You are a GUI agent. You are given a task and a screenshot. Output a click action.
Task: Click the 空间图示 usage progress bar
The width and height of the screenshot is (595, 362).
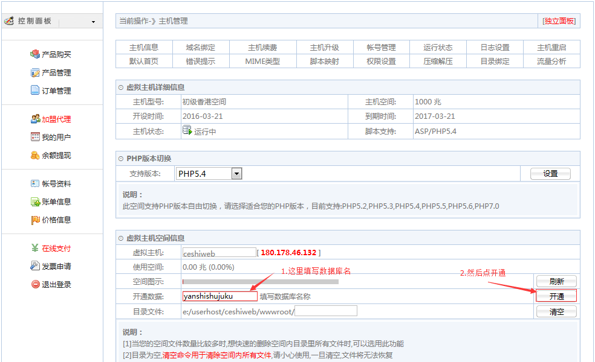(260, 281)
